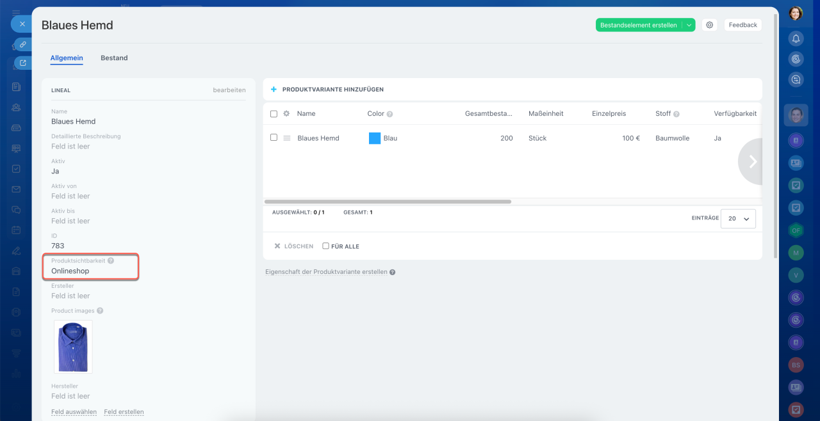Click the grid settings gear in table header
Screen dimensions: 820x421
286,114
